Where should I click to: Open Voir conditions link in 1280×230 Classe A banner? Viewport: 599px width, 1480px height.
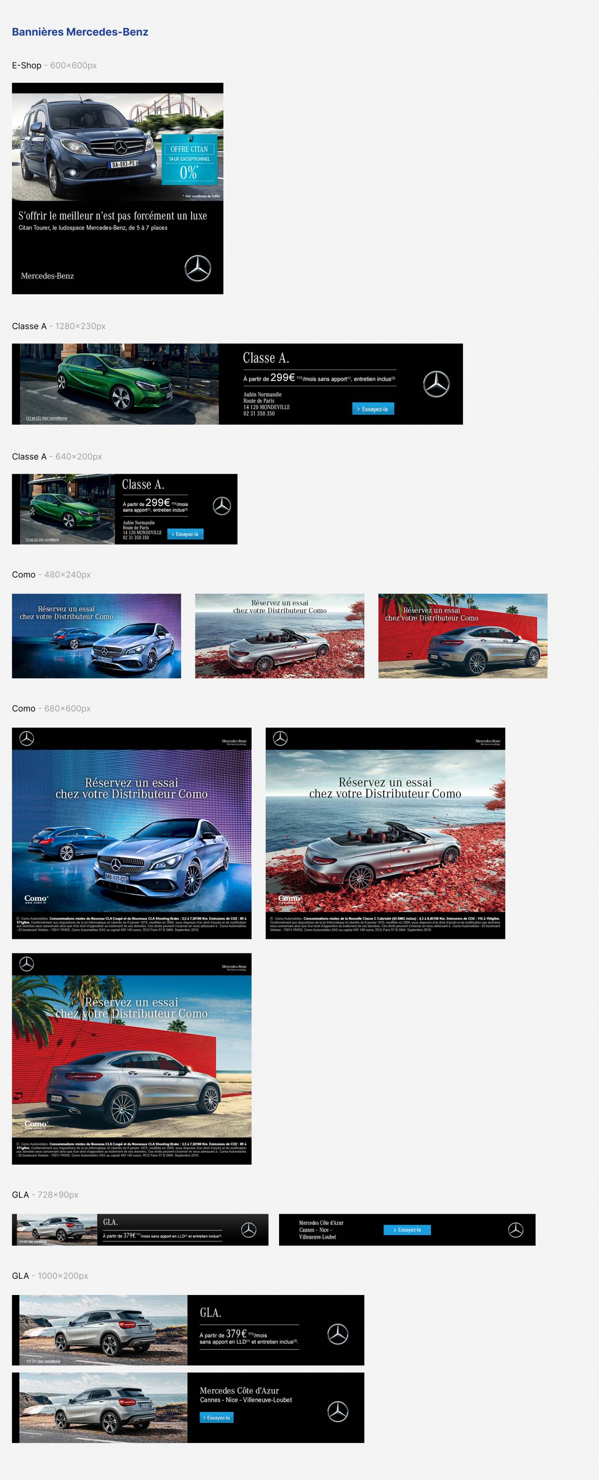(x=47, y=418)
